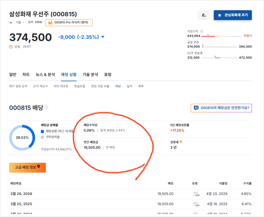Click the 6.41% yield value

[247, 204]
